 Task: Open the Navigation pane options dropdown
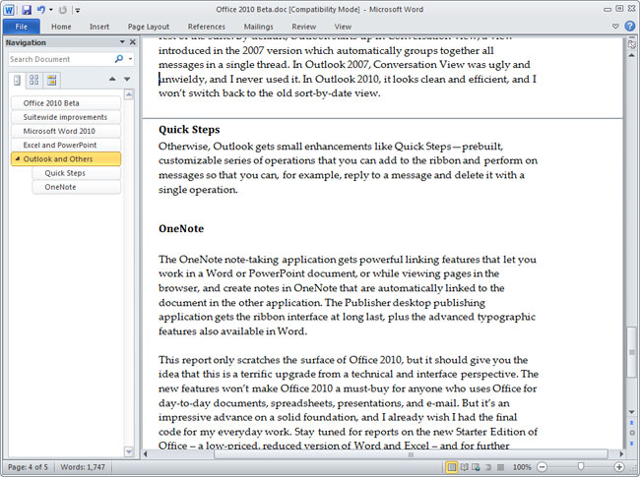pos(122,42)
